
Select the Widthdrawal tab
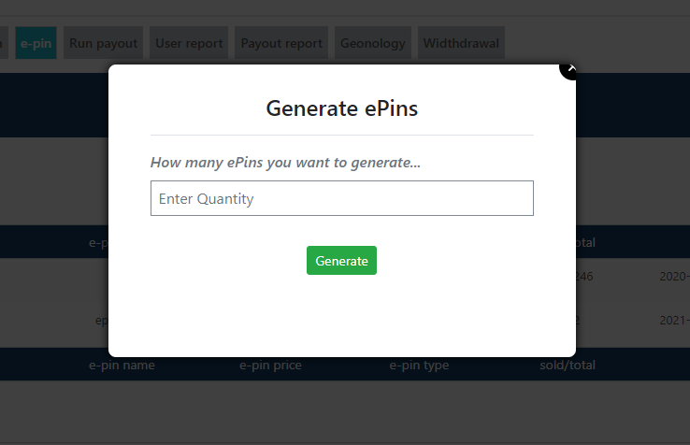click(x=462, y=43)
